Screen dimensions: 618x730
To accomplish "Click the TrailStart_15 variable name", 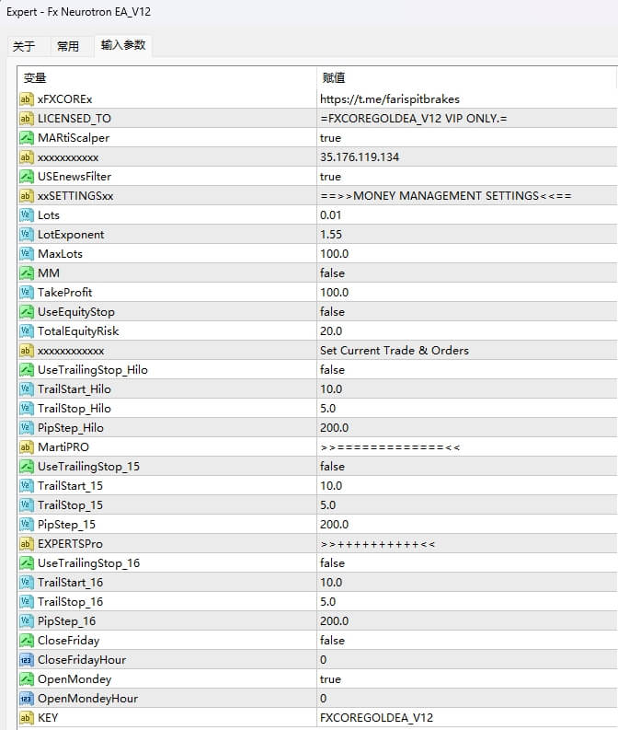I will click(x=70, y=485).
